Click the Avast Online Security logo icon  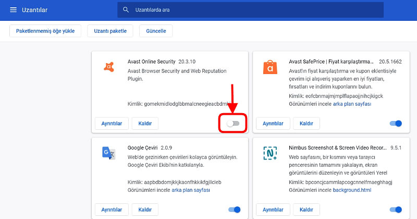(109, 67)
